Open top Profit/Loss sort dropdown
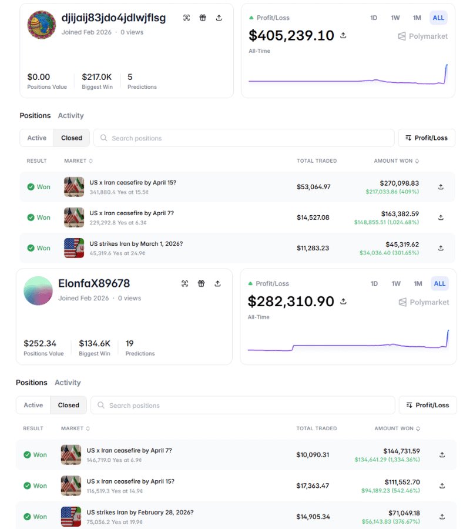The height and width of the screenshot is (529, 470). pyautogui.click(x=427, y=138)
